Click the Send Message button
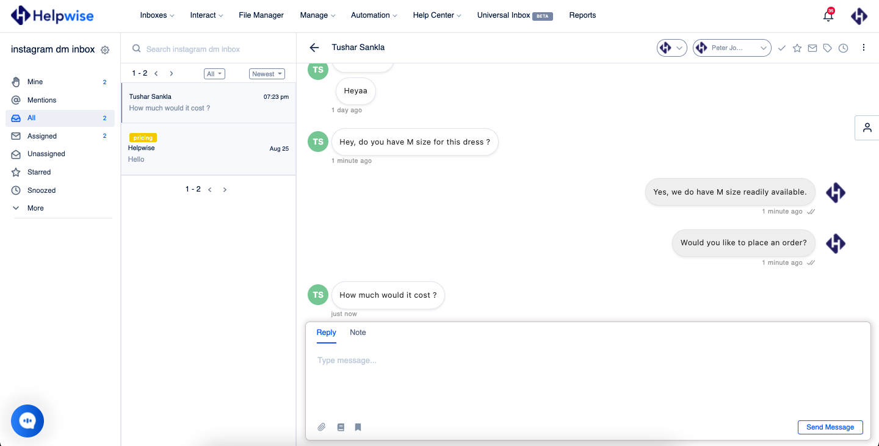 (830, 427)
